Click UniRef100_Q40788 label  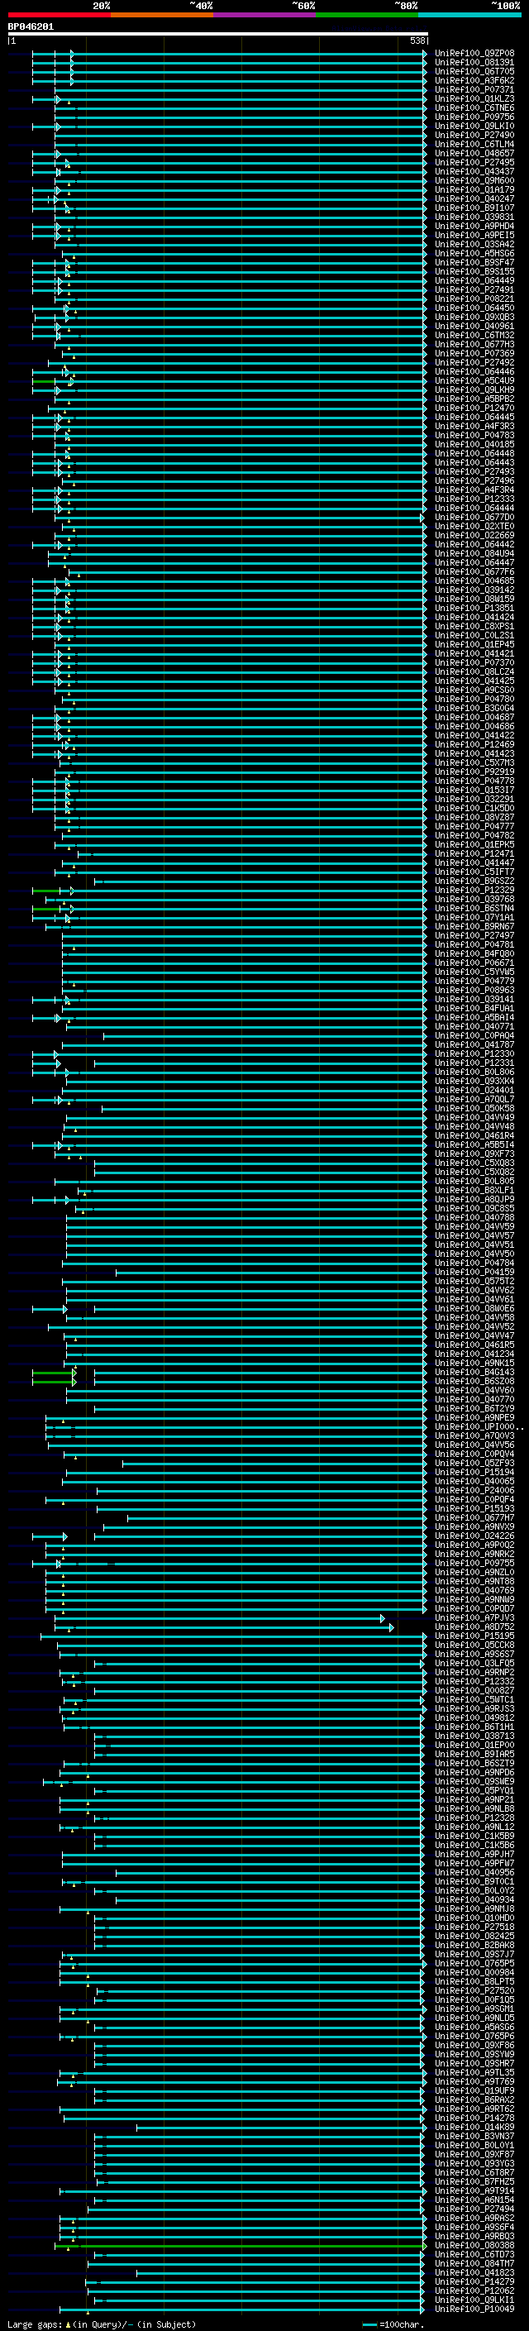474,1218
